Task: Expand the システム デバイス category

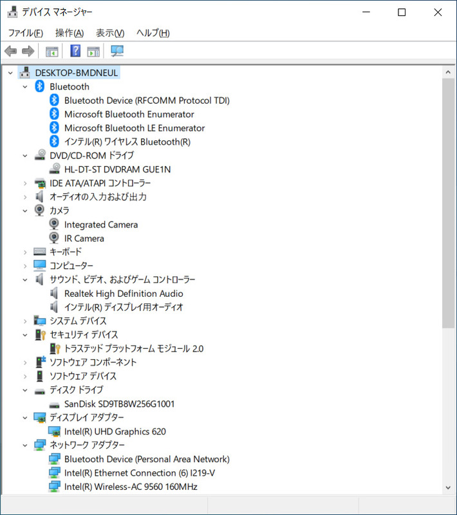Action: pos(25,321)
